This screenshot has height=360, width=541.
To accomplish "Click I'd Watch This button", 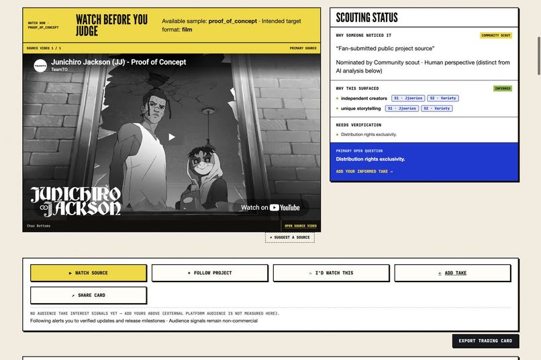I will (x=331, y=273).
